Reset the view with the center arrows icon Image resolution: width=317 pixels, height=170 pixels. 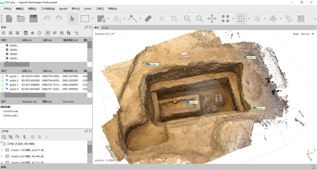coord(212,18)
